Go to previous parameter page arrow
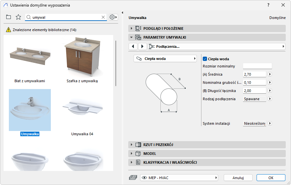This screenshot has width=291, height=185. click(x=133, y=46)
